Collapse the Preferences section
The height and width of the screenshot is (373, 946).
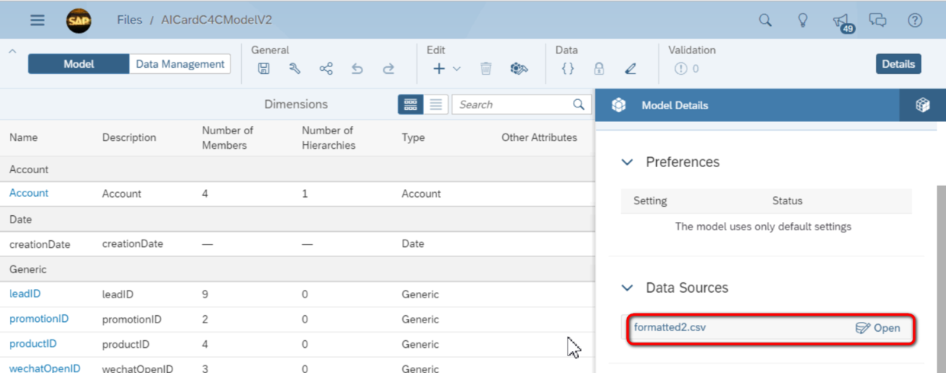(x=627, y=162)
